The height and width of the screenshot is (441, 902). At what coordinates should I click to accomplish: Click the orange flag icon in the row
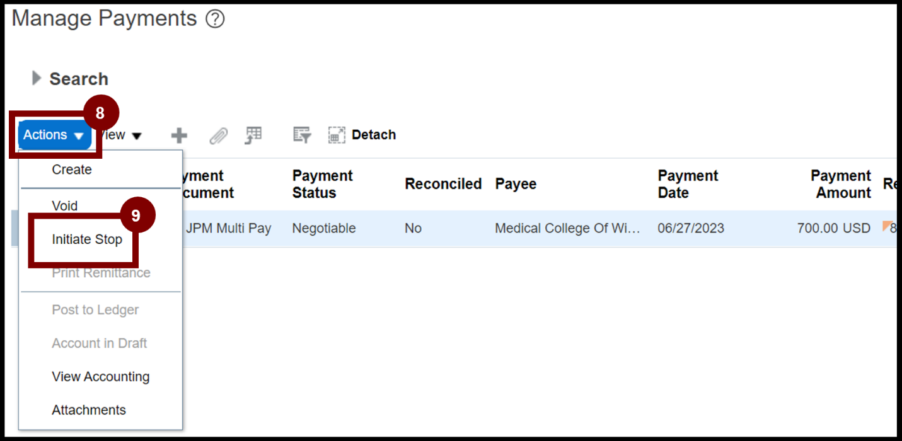(x=887, y=226)
